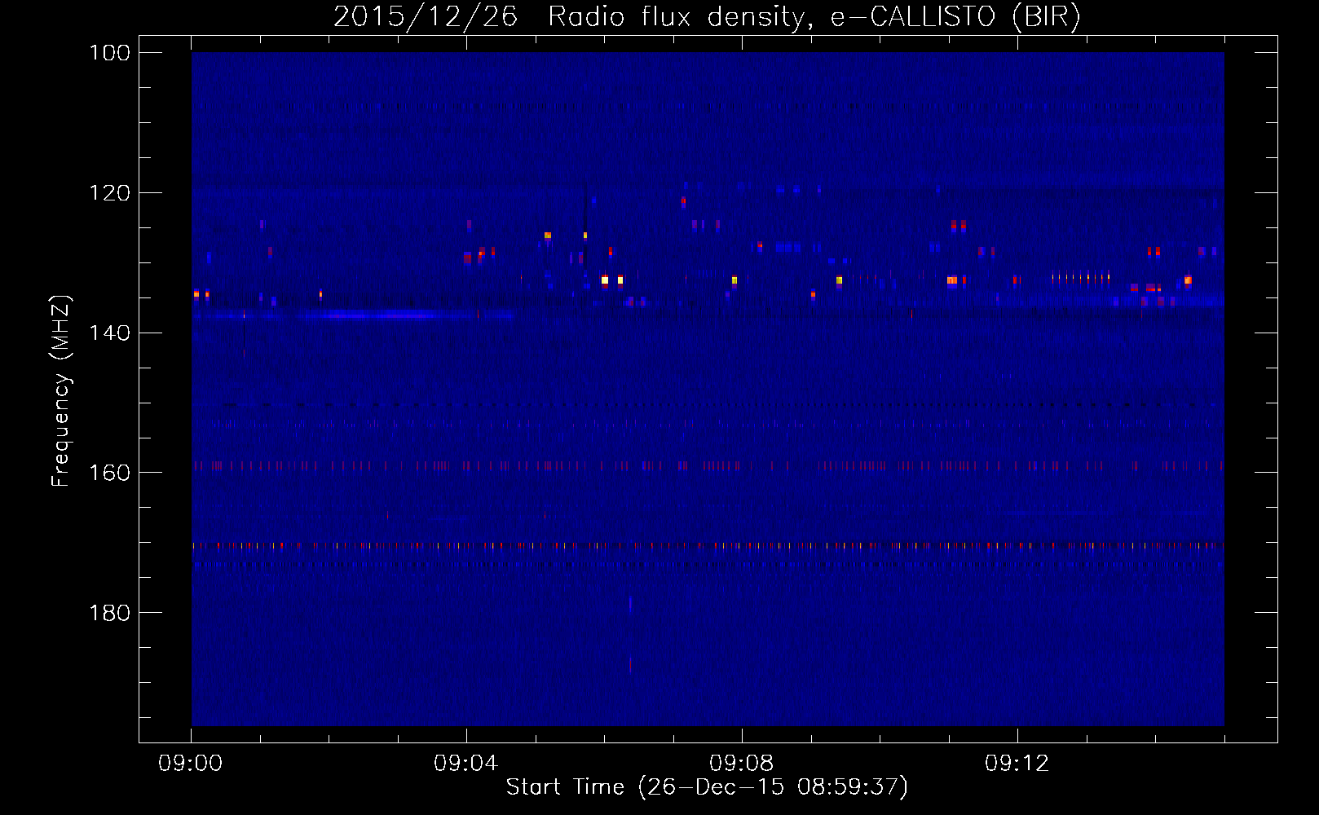Click the 09:00 time tick label
Image resolution: width=1319 pixels, height=815 pixels.
pos(191,764)
